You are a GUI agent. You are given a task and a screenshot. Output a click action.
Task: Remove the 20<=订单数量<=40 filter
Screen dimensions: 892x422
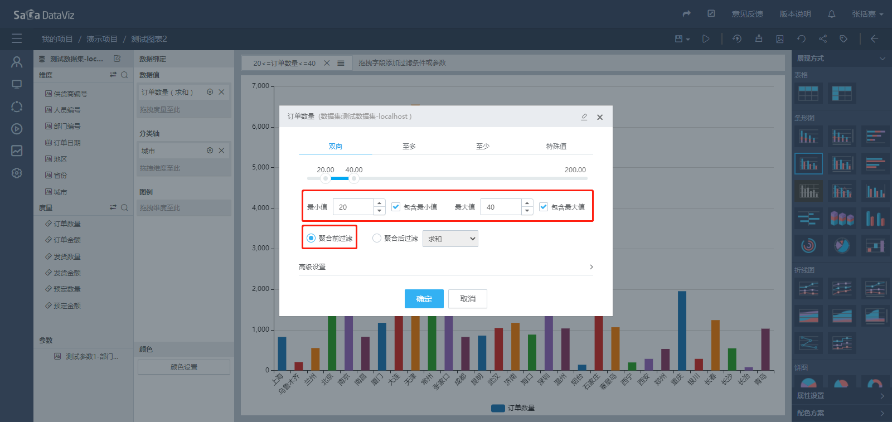tap(327, 63)
